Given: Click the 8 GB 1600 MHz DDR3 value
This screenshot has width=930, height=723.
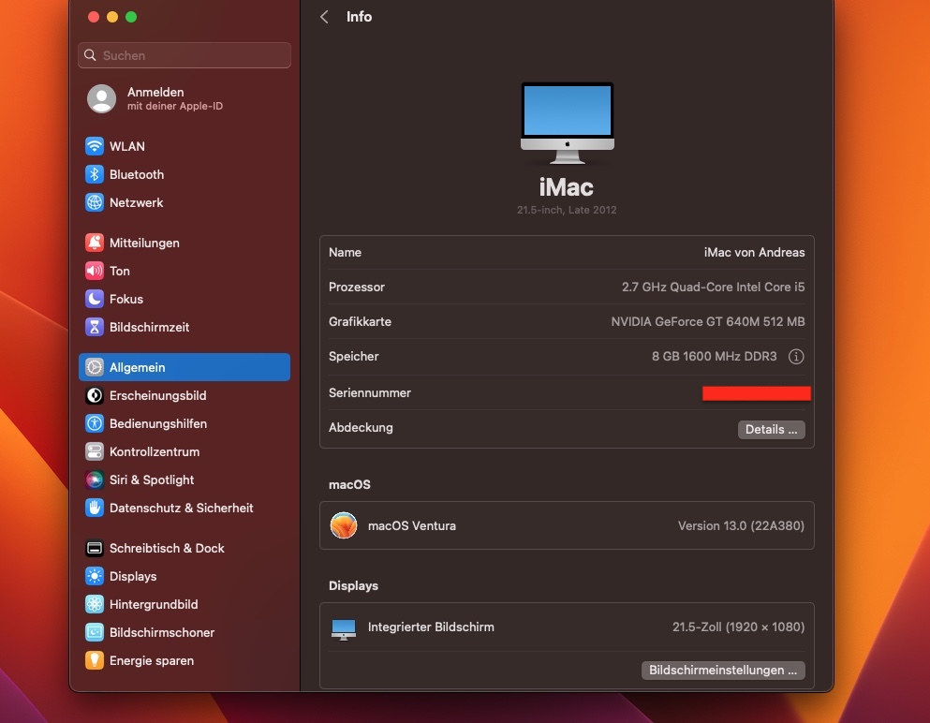Looking at the screenshot, I should point(714,357).
